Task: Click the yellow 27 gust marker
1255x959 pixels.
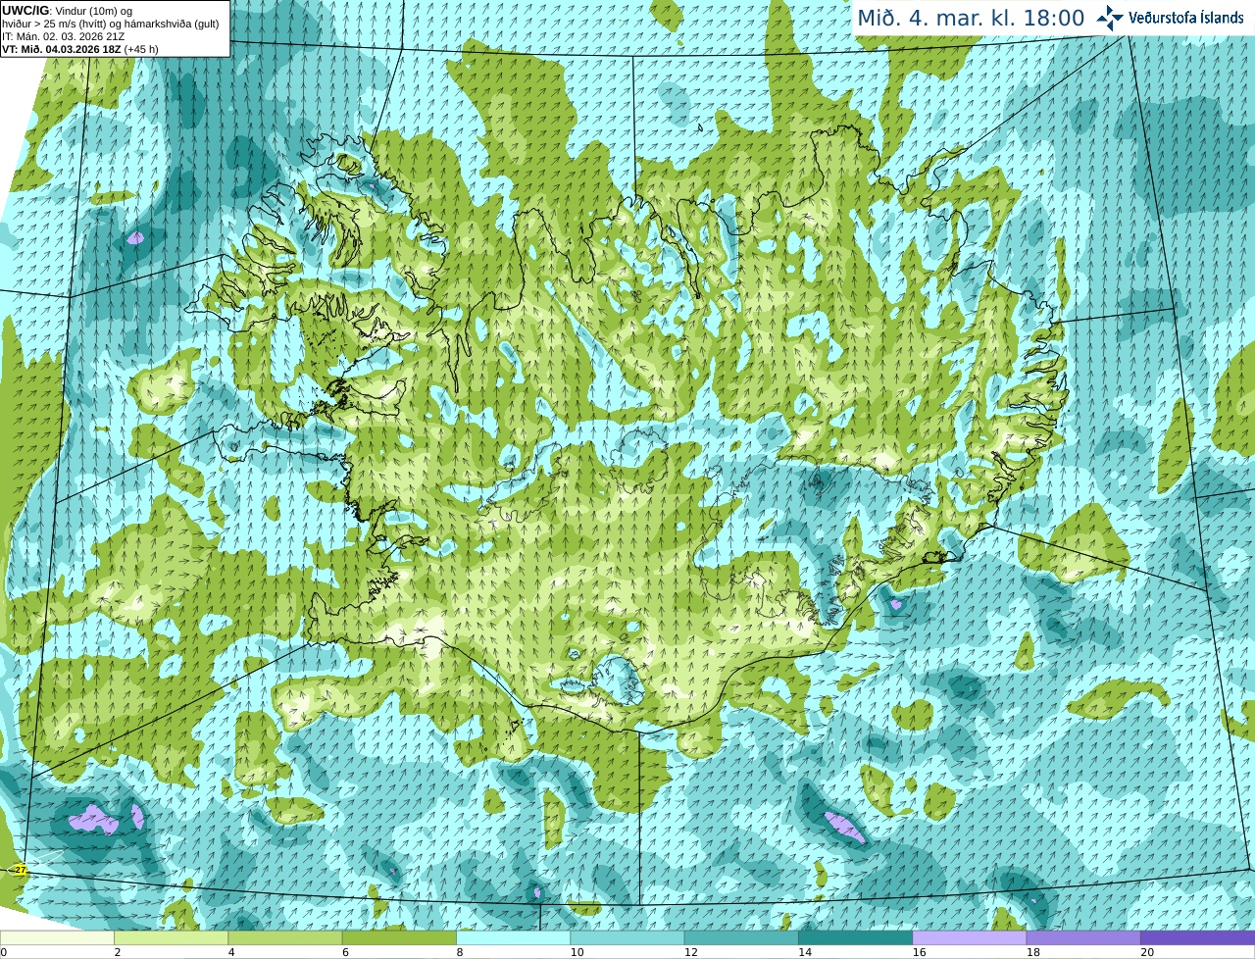Action: (20, 870)
